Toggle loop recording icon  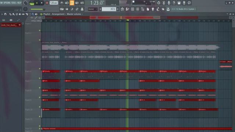coord(82,3)
